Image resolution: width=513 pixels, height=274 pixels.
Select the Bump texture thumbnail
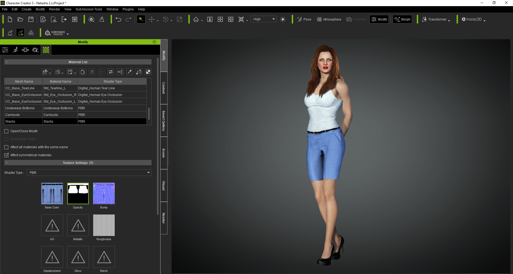point(104,194)
